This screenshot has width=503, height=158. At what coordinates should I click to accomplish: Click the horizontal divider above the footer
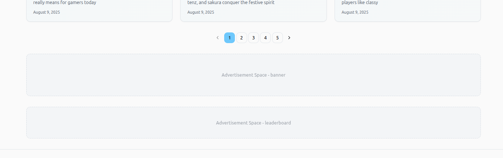click(251, 149)
